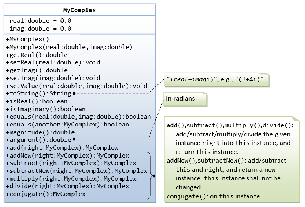
Task: Click the +addNew(right:MyComplex):MyComplex method
Action: [68, 156]
